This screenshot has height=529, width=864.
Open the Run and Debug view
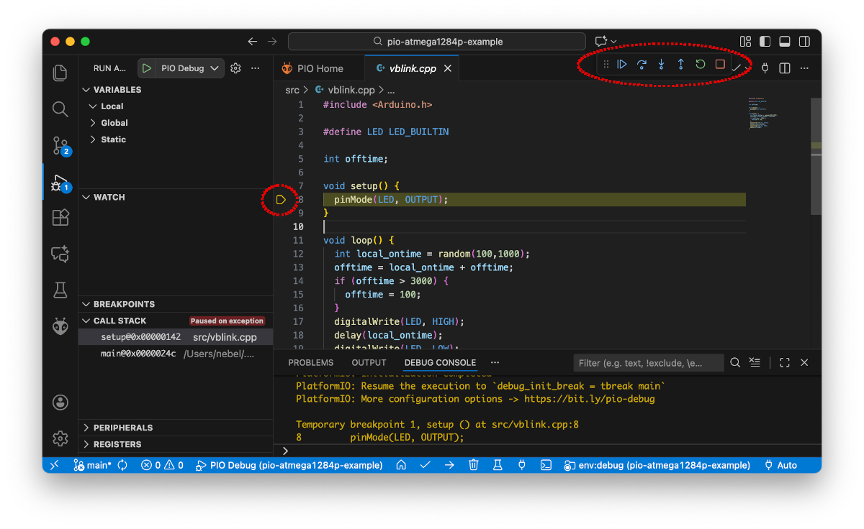coord(60,183)
